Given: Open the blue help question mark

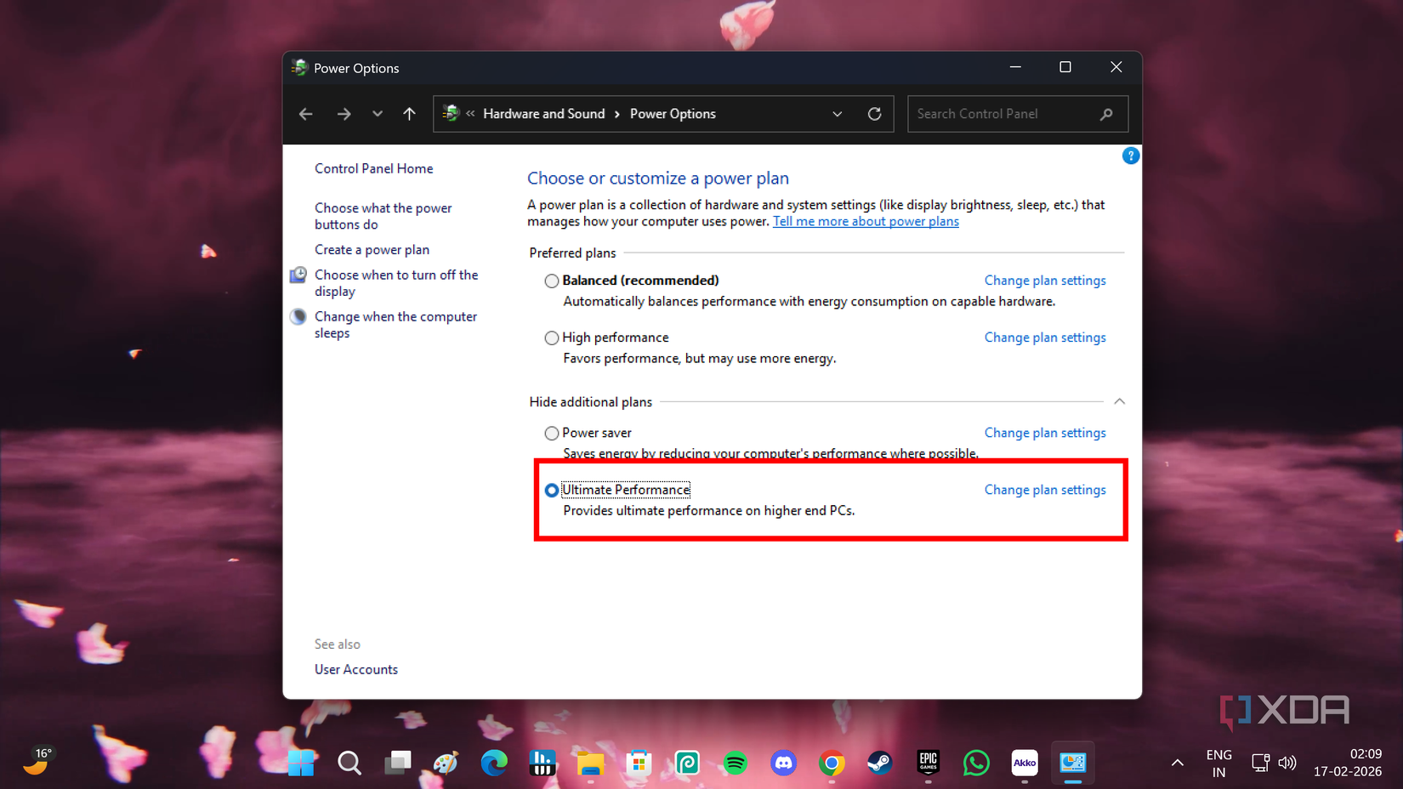Looking at the screenshot, I should tap(1130, 156).
